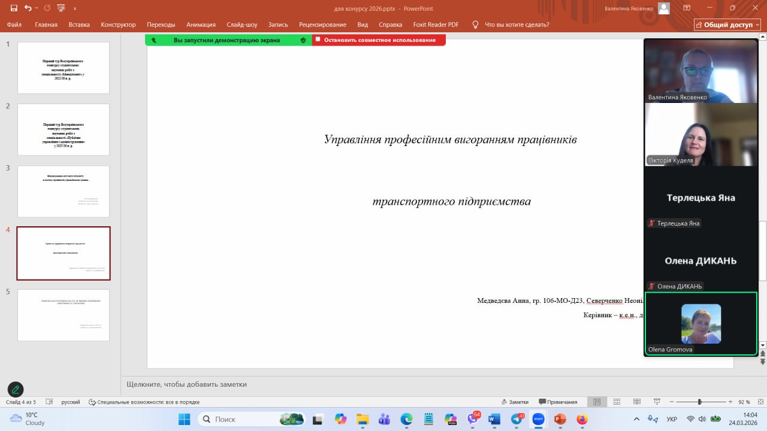Viewport: 767px width, 431px height.
Task: Switch to Slide Sorter view icon
Action: (x=617, y=402)
